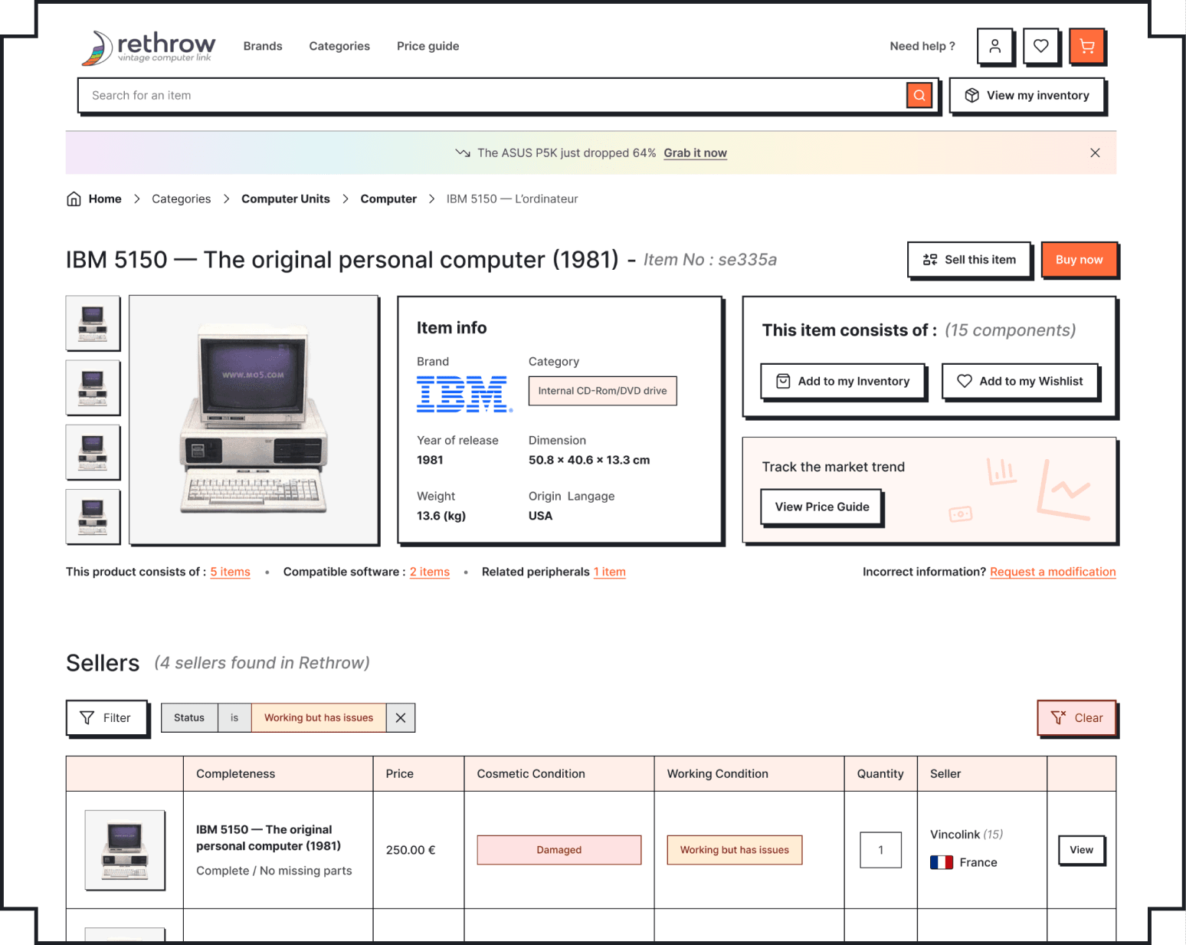1186x945 pixels.
Task: Open the Categories menu
Action: [339, 46]
